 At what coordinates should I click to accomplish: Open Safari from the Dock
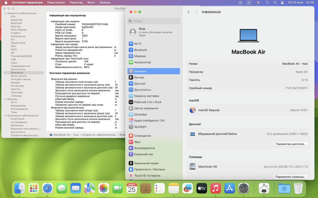(x=48, y=188)
